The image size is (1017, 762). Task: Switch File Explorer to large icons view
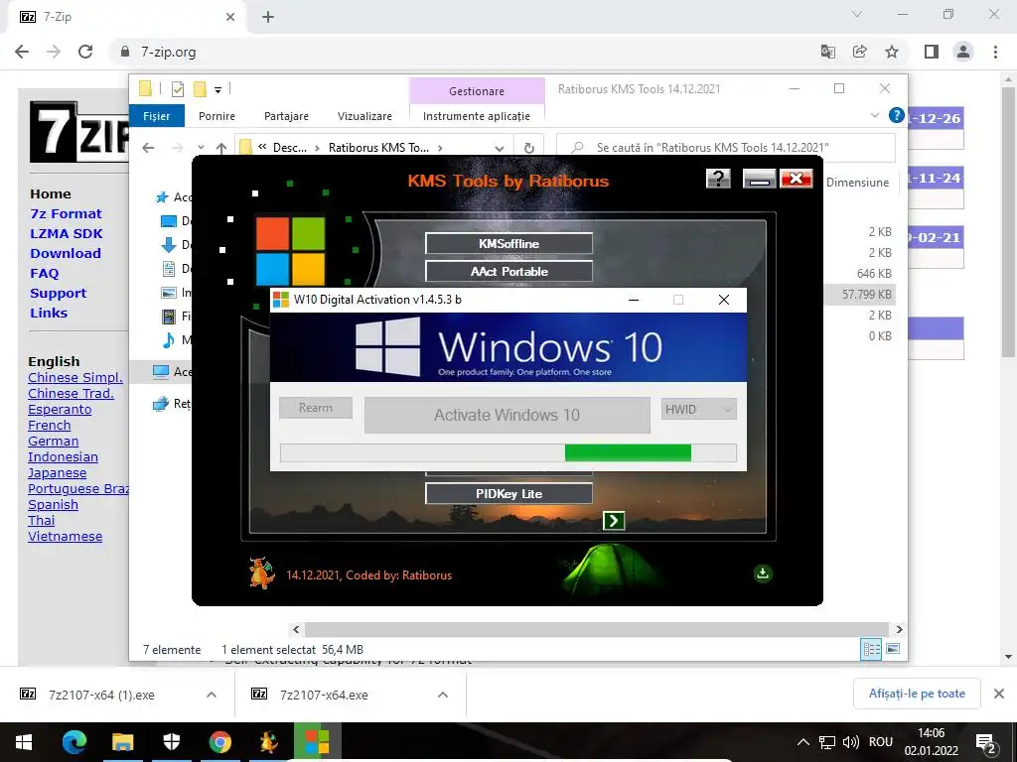click(893, 649)
